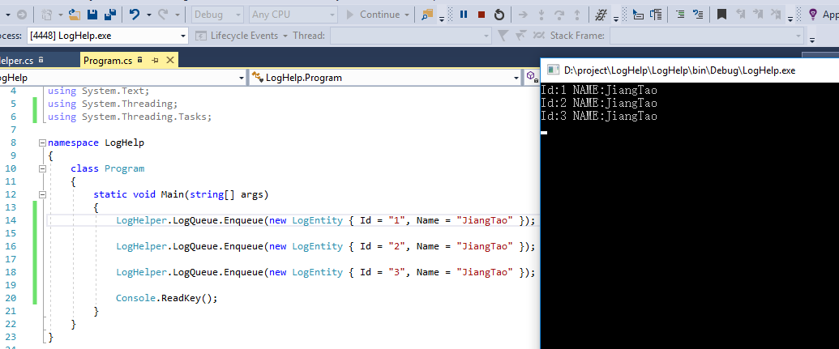
Task: Click the Step Over icon
Action: [559, 15]
